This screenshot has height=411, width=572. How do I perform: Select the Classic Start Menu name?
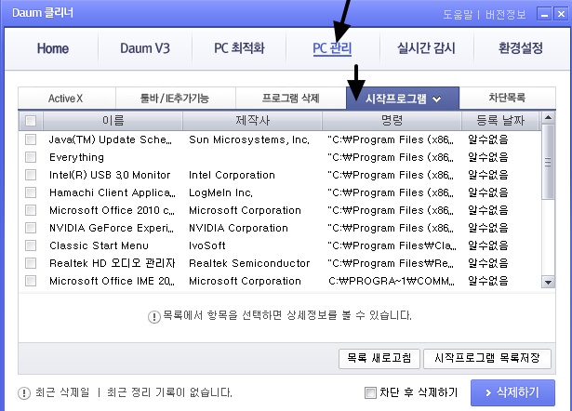coord(99,245)
